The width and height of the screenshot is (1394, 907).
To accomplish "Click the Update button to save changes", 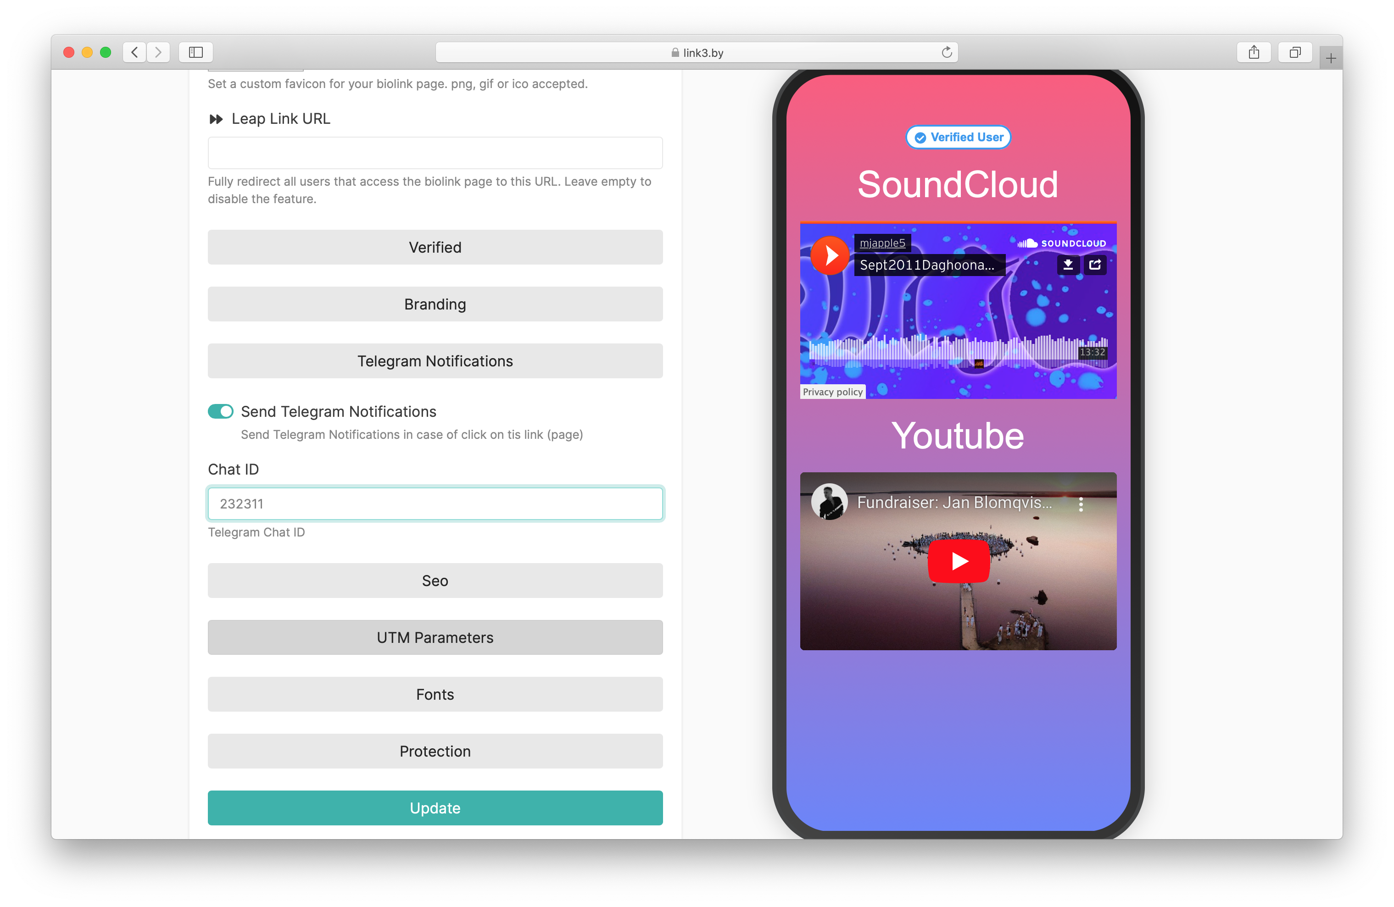I will (435, 807).
